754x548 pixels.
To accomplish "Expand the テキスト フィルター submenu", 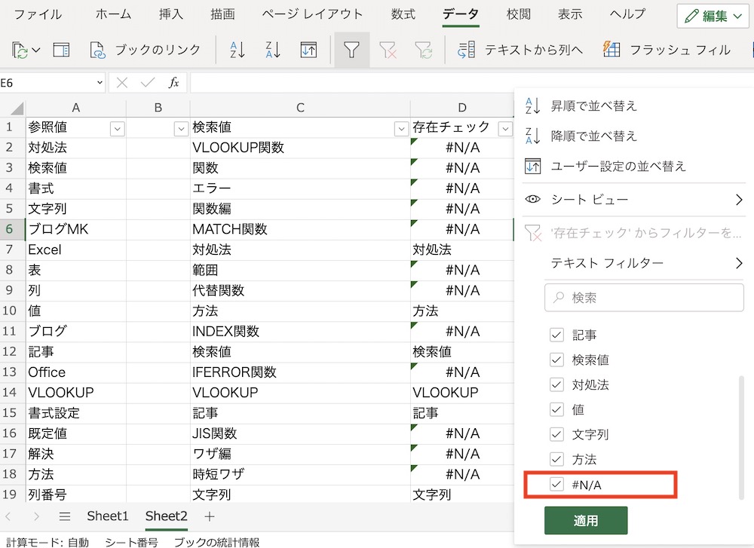I will (x=739, y=263).
